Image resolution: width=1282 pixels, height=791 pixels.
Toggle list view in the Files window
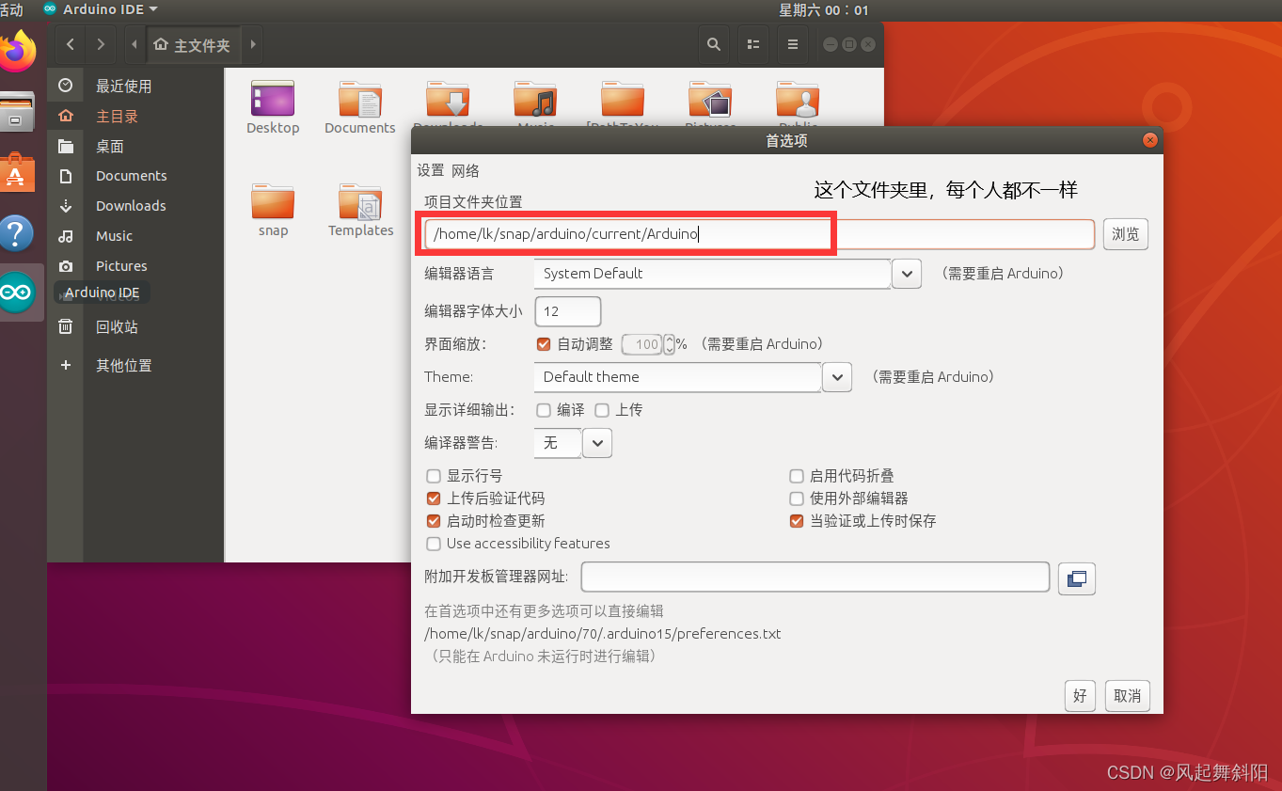753,44
